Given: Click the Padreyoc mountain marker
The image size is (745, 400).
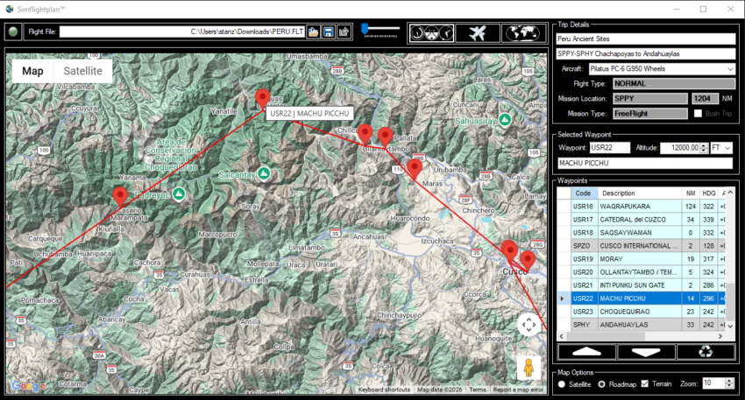Looking at the screenshot, I should tap(179, 194).
